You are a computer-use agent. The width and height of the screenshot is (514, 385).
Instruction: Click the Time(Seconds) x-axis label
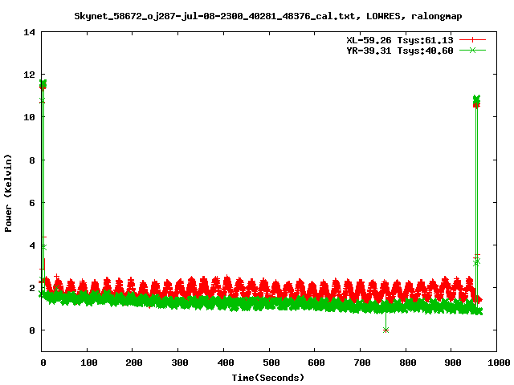click(267, 378)
